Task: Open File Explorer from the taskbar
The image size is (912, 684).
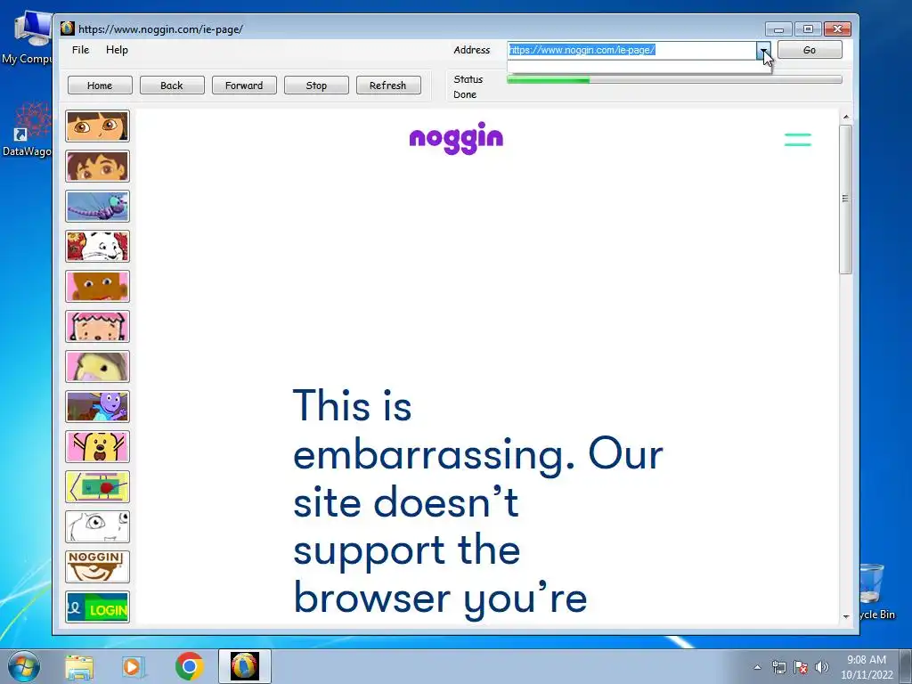Action: 79,666
